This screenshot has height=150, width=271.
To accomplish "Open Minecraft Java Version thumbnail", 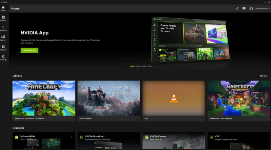I will (239, 98).
